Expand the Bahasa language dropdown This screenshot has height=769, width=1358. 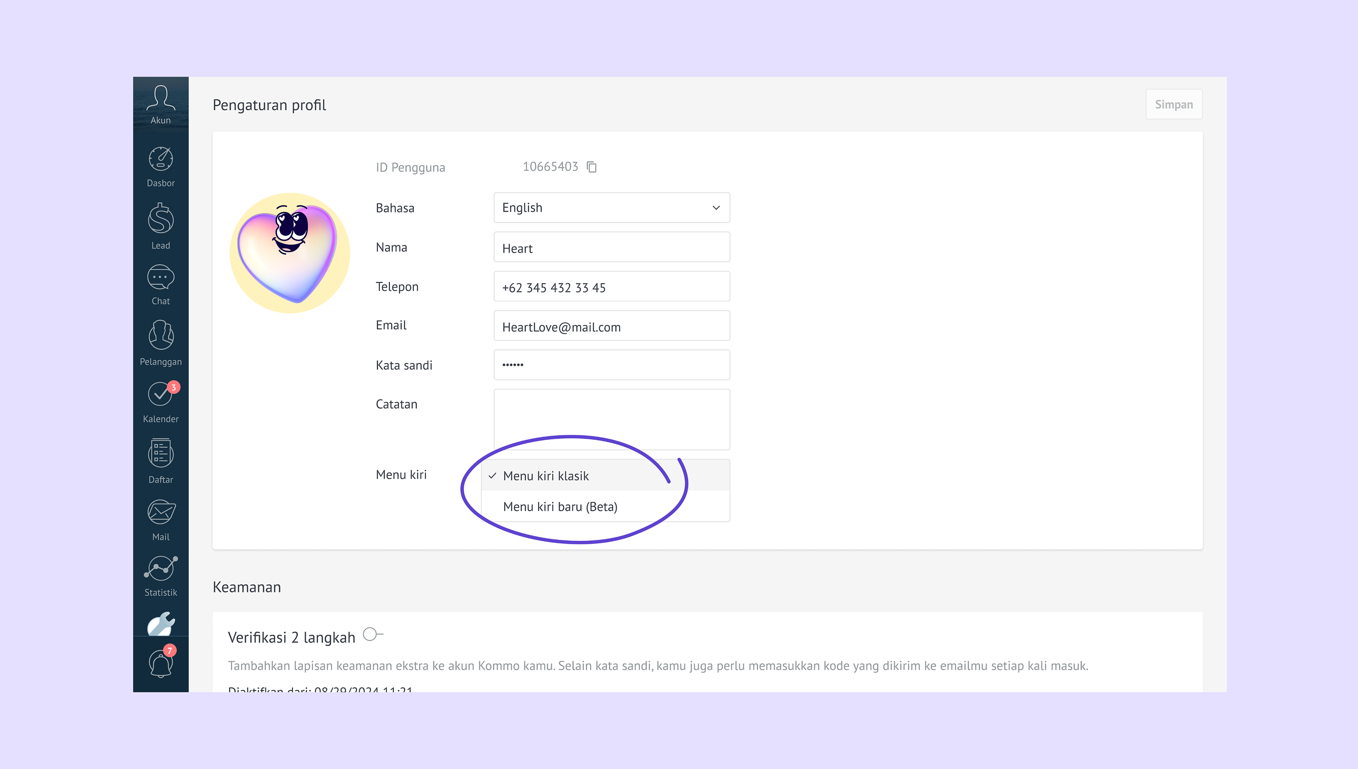612,208
